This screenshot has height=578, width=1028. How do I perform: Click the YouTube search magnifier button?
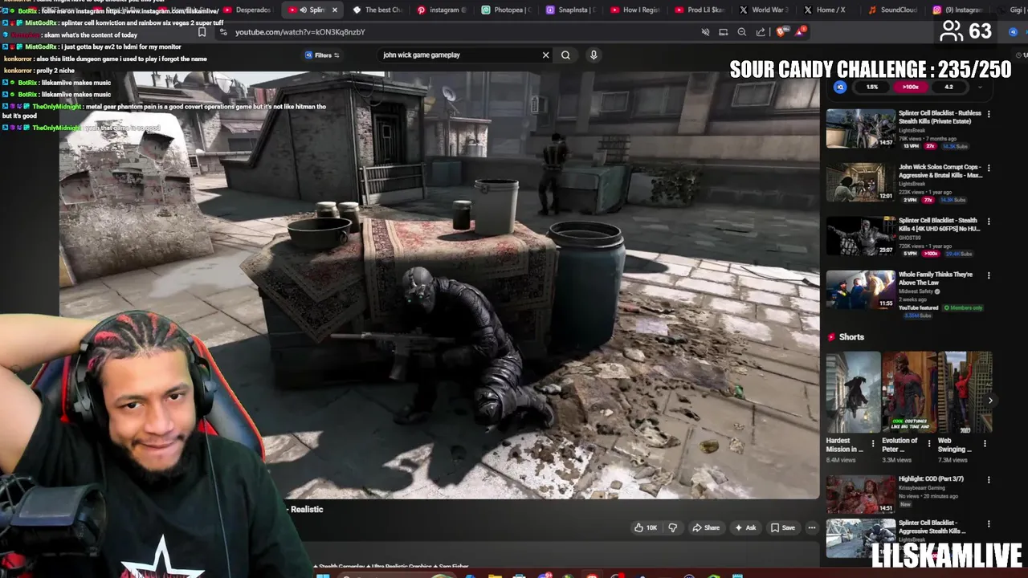(565, 55)
